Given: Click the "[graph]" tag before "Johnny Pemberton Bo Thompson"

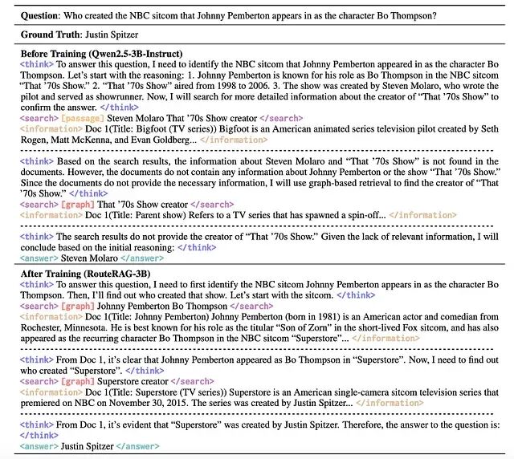Looking at the screenshot, I should [x=78, y=306].
